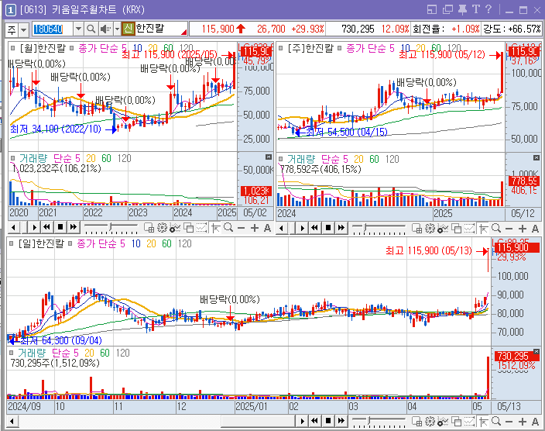Open monthly chart layout grid icon
Viewport: 545px width, 431px height.
coord(149,228)
